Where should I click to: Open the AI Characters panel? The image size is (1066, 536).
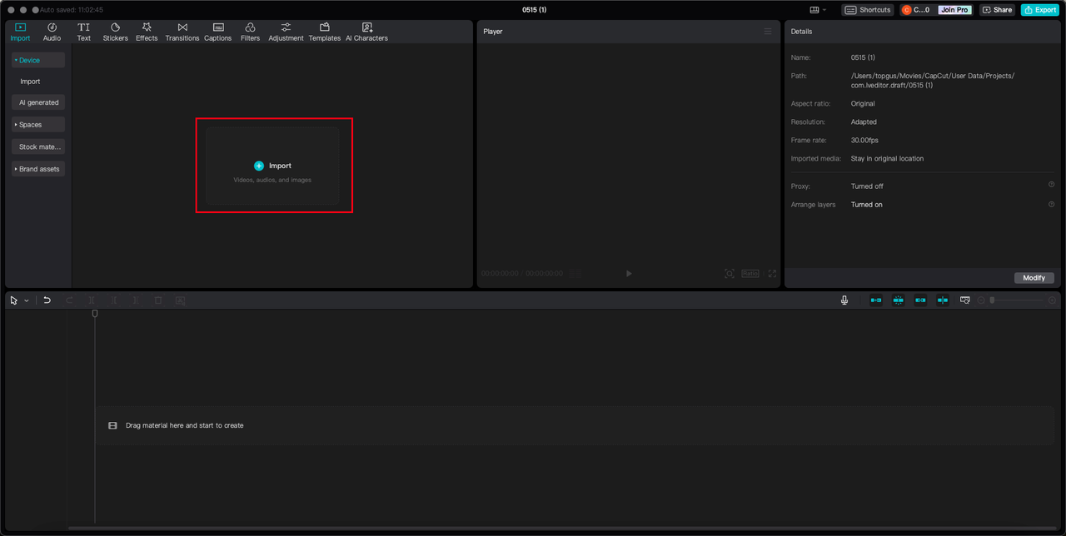pos(366,32)
